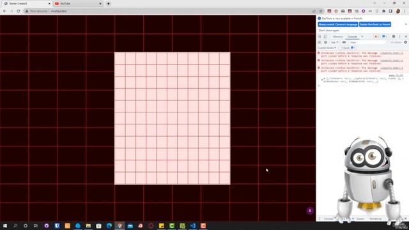409x230 pixels.
Task: Open Windows taskbar search
Action: click(x=15, y=226)
